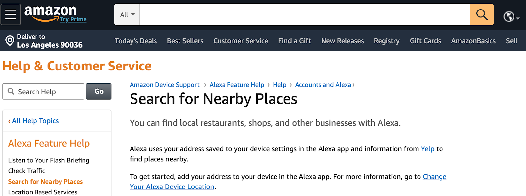Open Listen to Your Flash Briefing topic

click(x=49, y=160)
